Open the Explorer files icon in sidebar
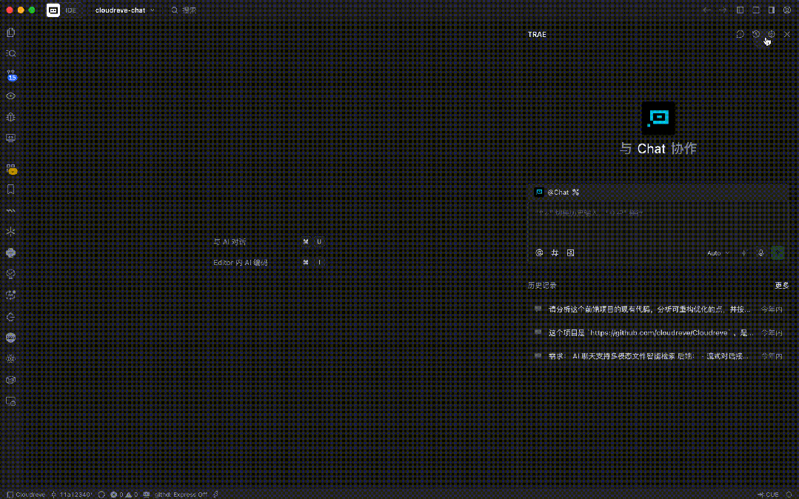This screenshot has width=799, height=499. [x=10, y=33]
